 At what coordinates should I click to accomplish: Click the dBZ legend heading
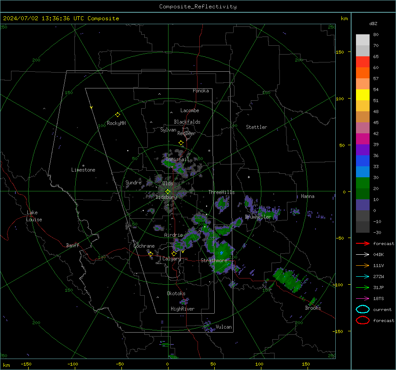pos(373,23)
